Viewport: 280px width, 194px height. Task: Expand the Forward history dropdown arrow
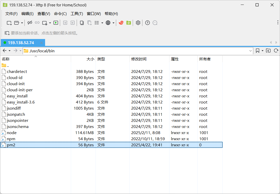coord(20,51)
